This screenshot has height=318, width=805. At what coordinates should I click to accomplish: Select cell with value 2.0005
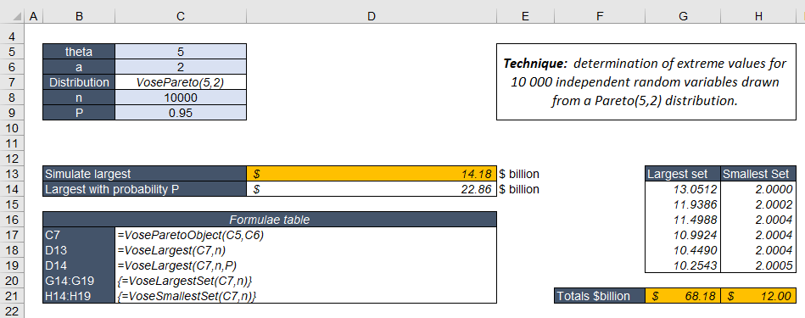click(x=758, y=265)
